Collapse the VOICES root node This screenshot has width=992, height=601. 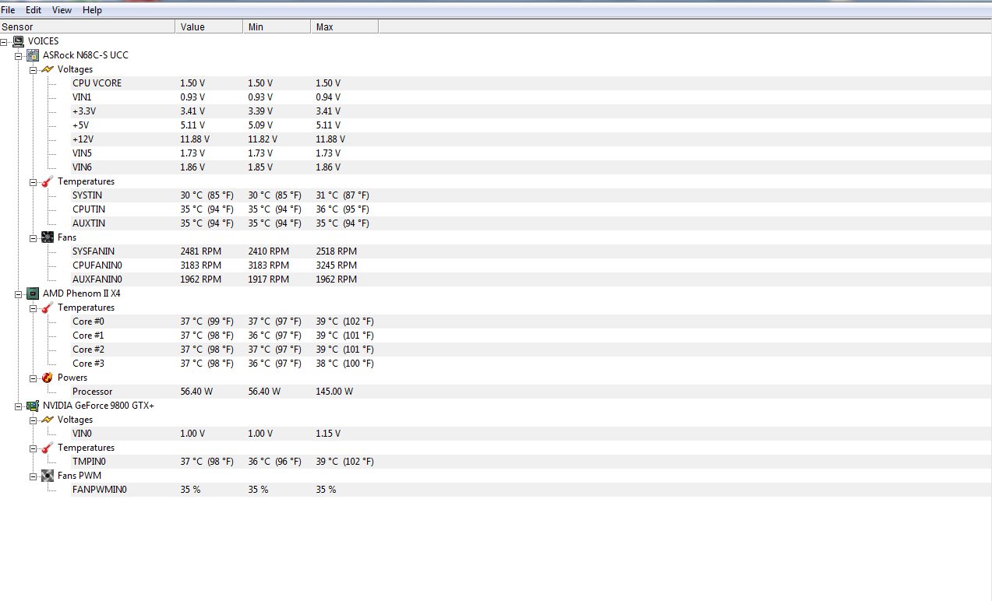pyautogui.click(x=5, y=41)
